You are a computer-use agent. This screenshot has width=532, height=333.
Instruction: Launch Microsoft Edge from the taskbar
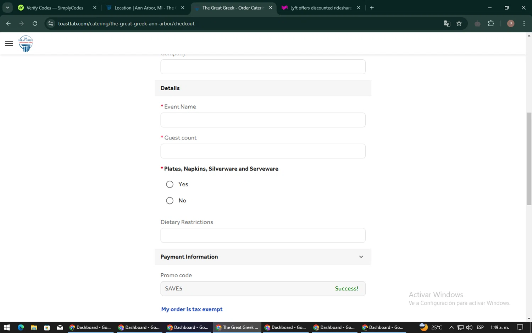coord(21,327)
